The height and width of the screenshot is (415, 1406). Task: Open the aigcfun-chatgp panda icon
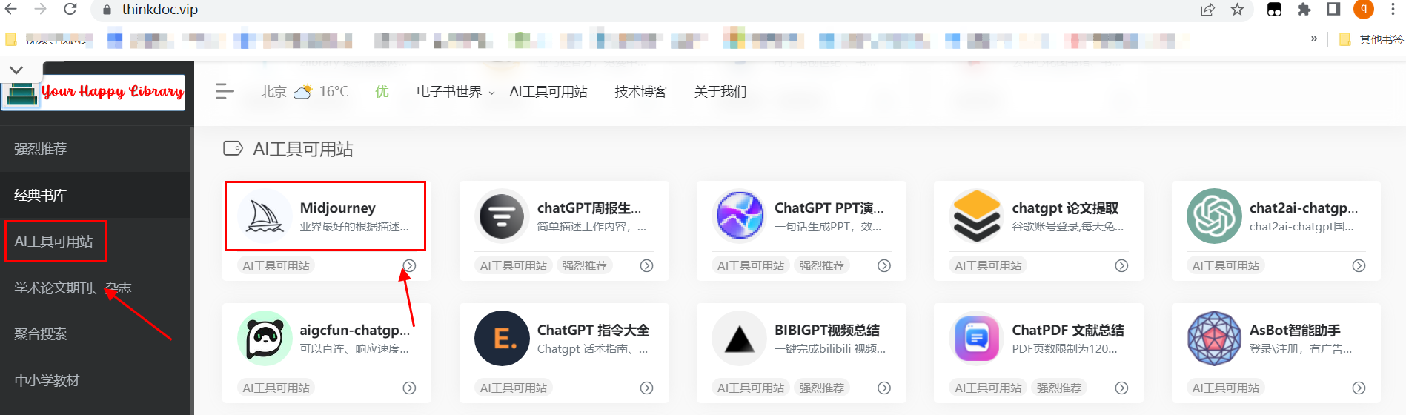pos(265,339)
